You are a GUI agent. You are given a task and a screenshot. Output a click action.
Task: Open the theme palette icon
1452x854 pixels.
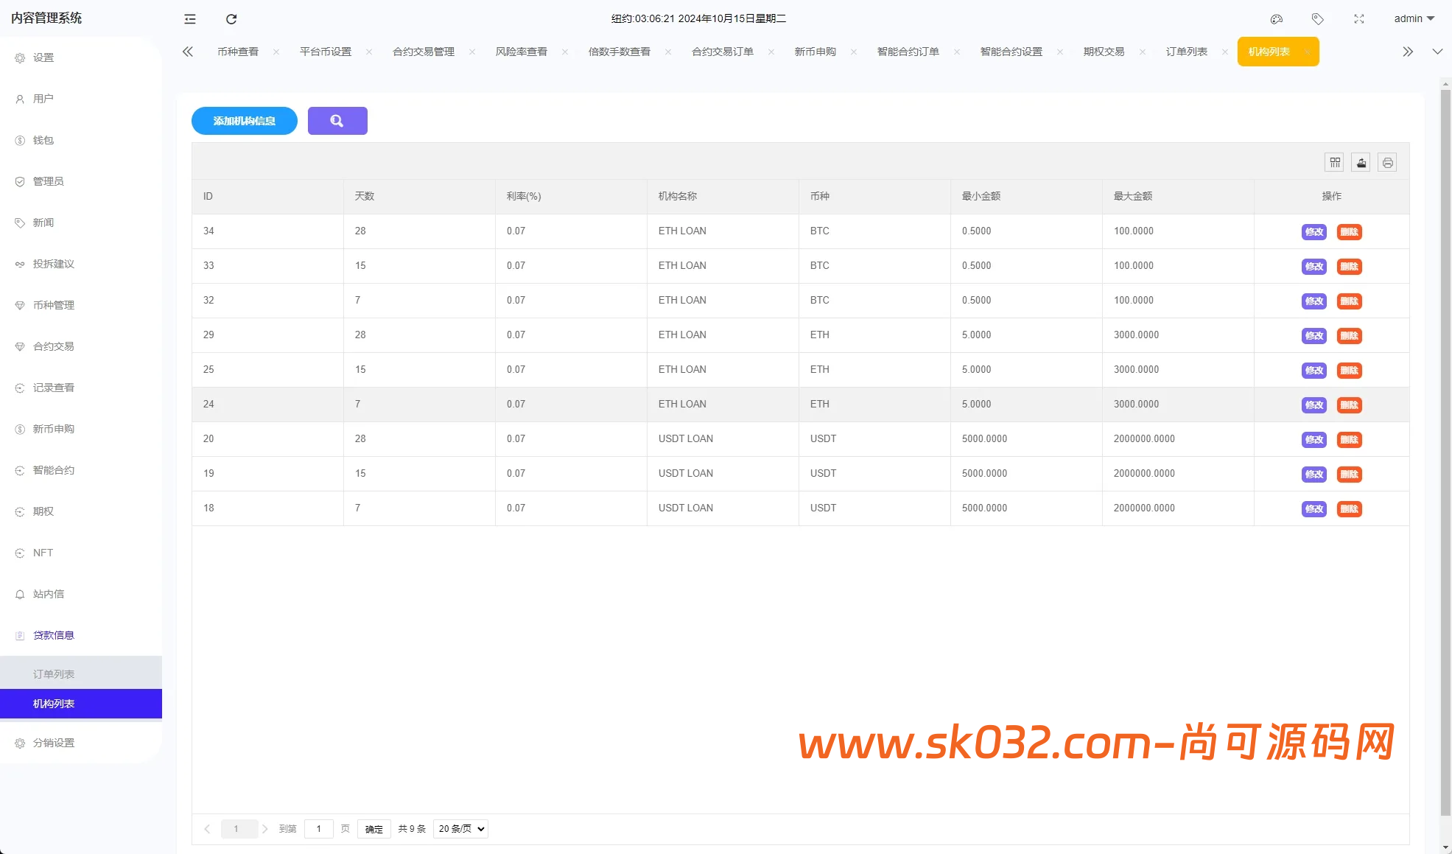point(1277,19)
